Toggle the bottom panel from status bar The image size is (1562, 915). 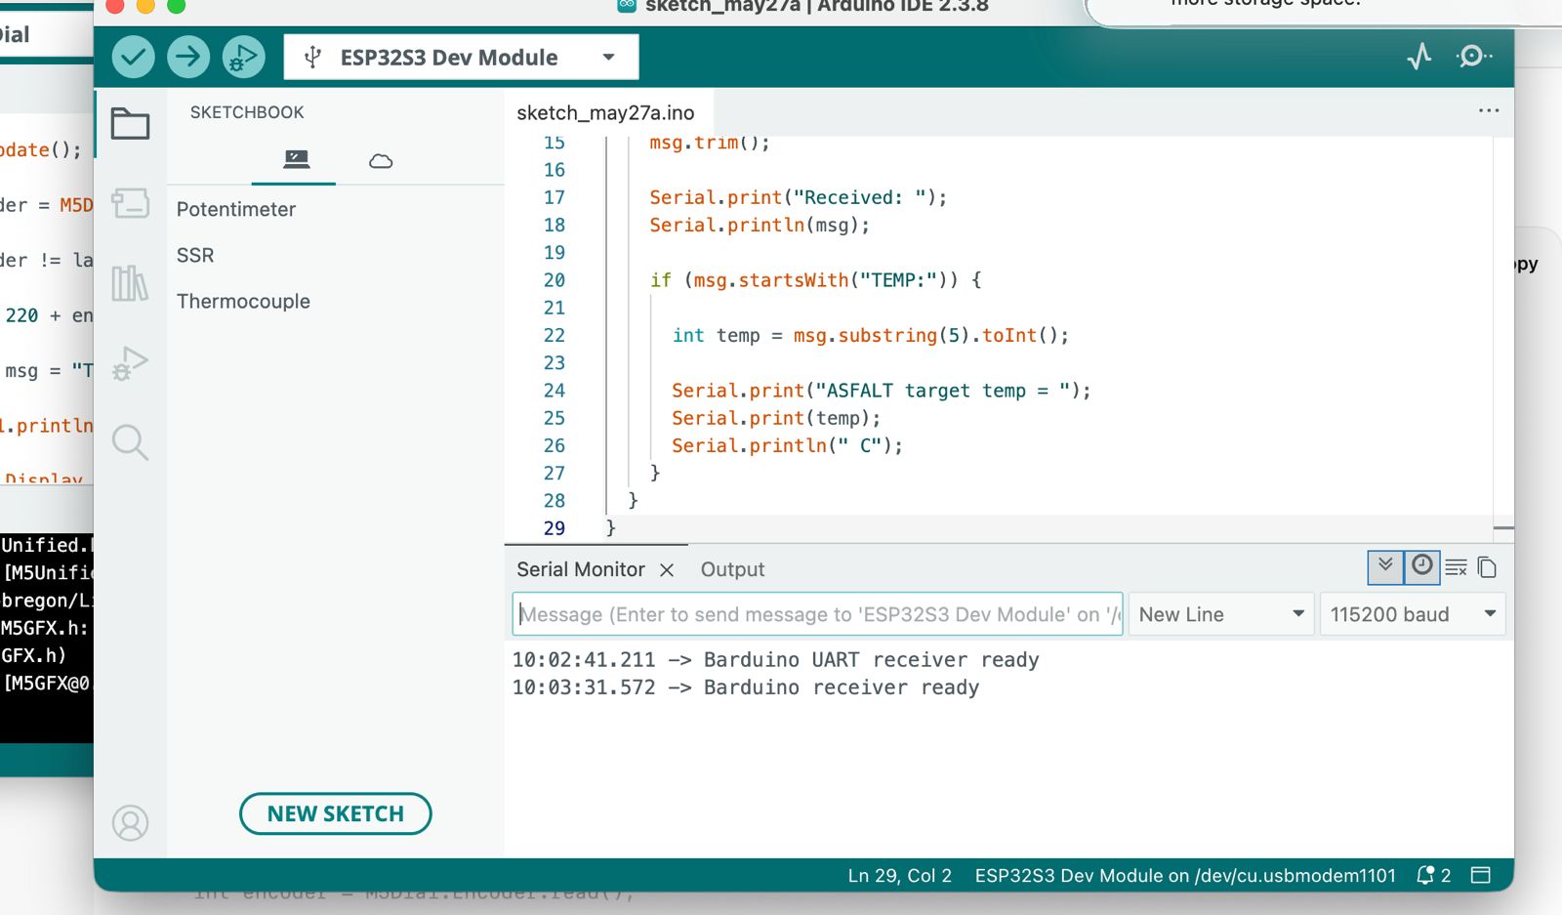(x=1481, y=876)
